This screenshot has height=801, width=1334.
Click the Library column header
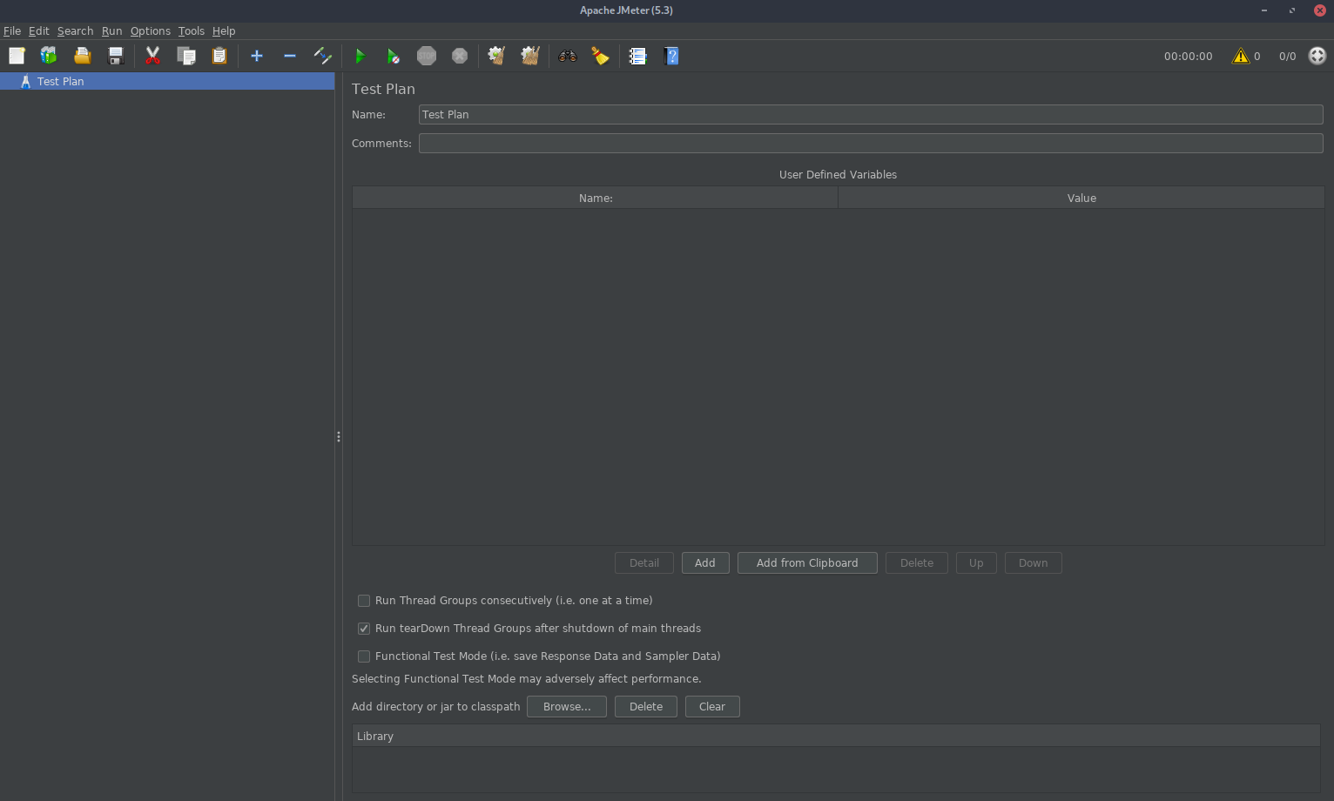tap(836, 737)
